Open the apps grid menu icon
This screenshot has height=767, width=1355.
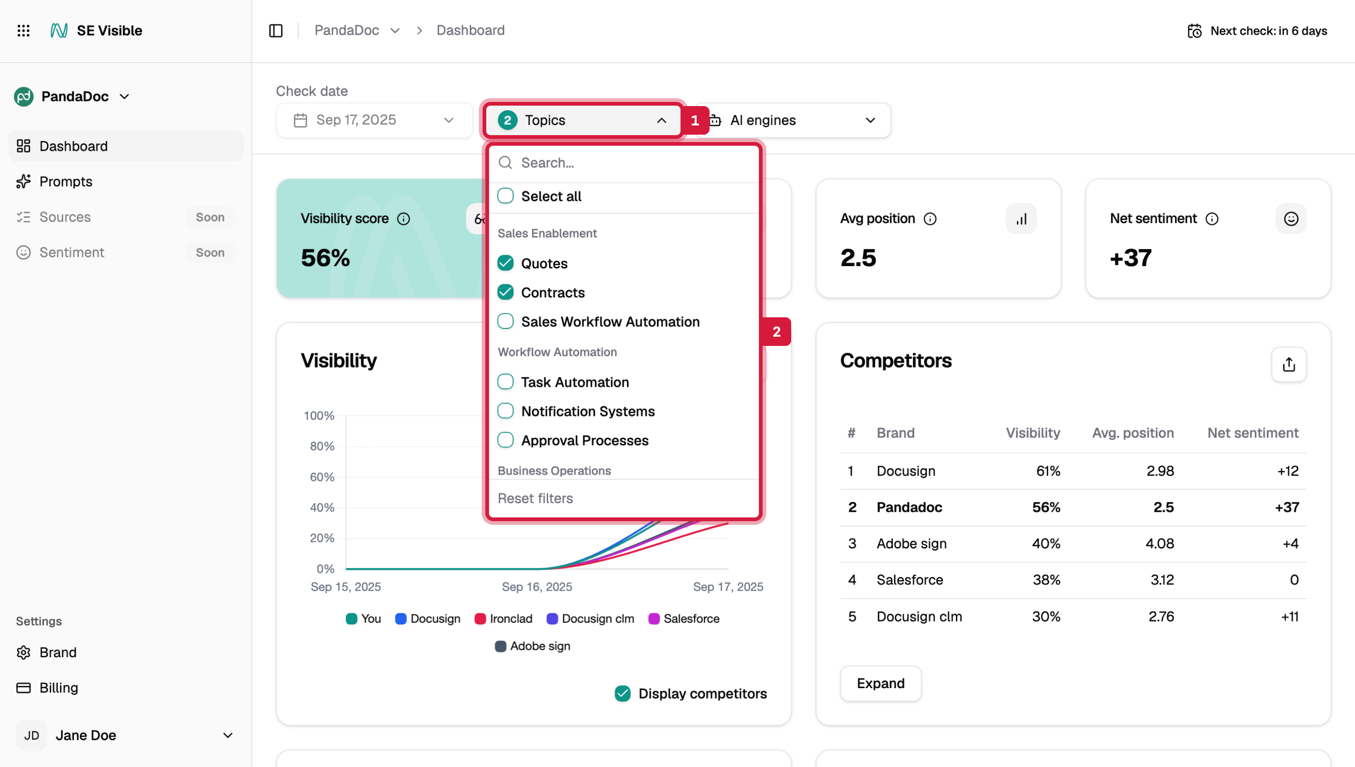(x=23, y=30)
